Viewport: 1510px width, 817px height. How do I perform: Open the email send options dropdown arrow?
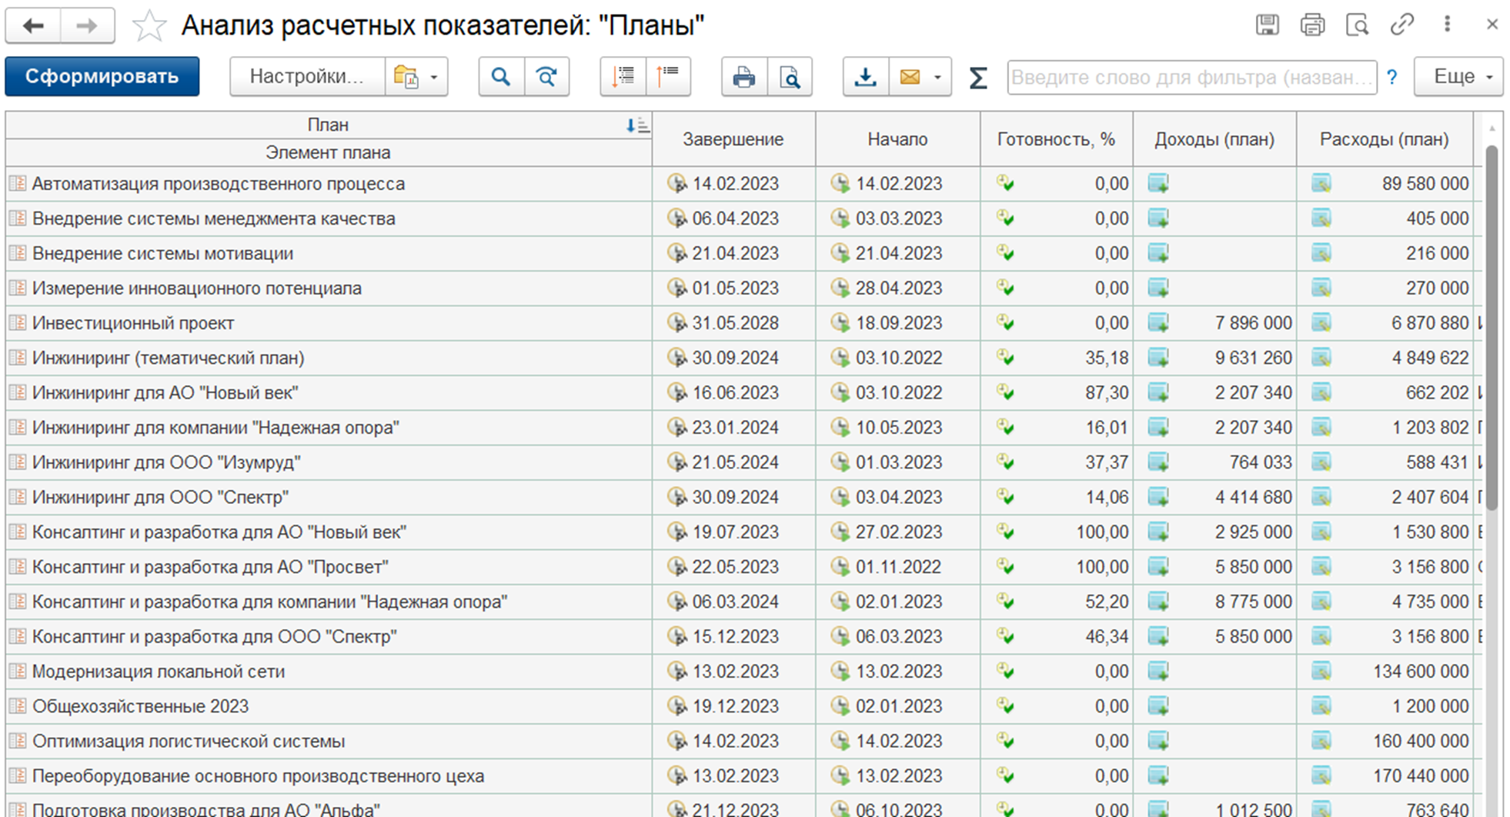point(937,77)
